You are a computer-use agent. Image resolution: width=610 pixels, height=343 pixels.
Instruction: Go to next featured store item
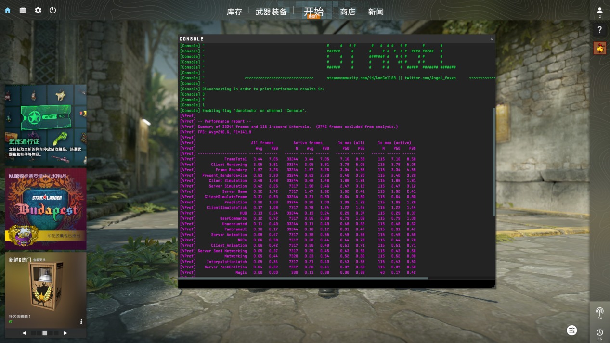65,333
